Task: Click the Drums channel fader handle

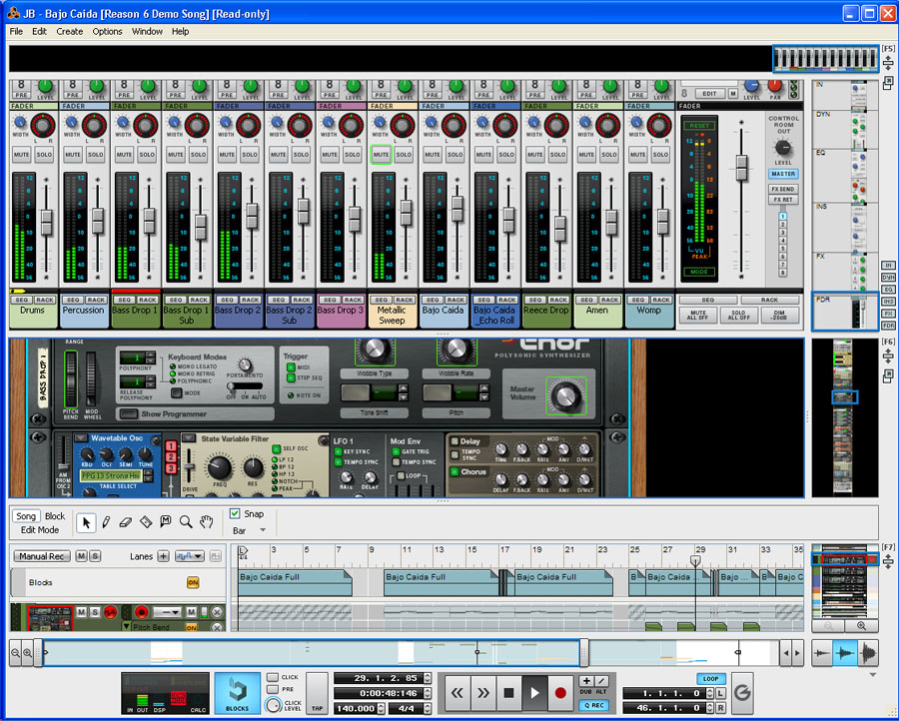Action: point(46,223)
